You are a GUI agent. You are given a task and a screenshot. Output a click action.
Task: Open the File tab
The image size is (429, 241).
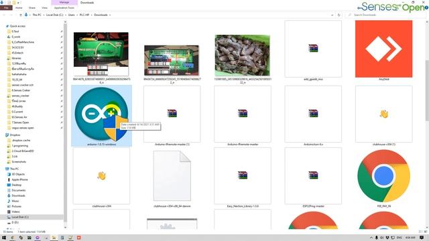(x=6, y=8)
